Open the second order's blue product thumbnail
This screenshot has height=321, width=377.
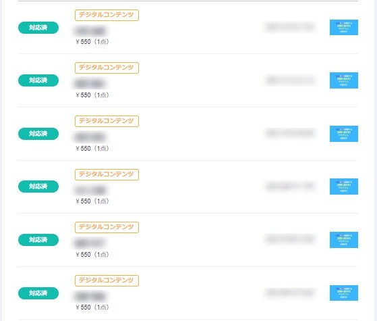coord(343,80)
